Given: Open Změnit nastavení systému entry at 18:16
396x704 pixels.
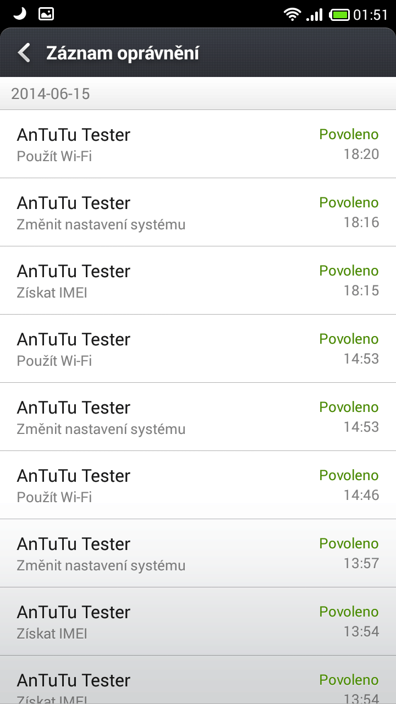Looking at the screenshot, I should pos(198,212).
